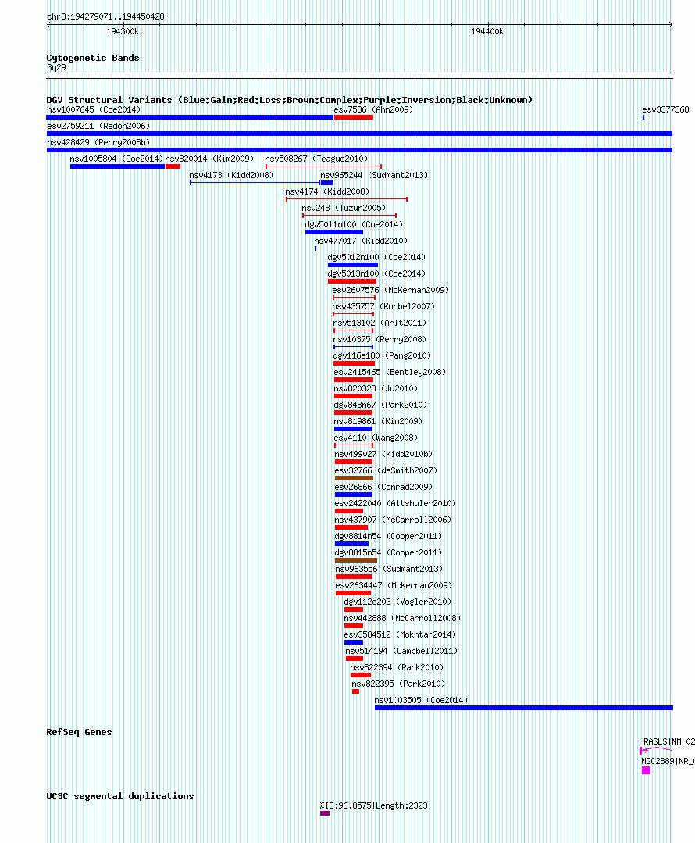Click the chr3:194279071..194450428 coordinates
The height and width of the screenshot is (843, 695).
coord(105,16)
